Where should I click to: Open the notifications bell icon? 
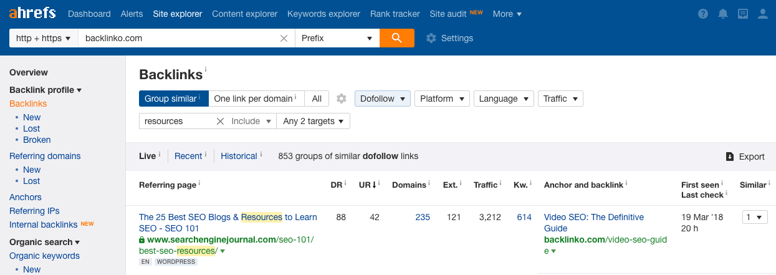click(x=723, y=14)
